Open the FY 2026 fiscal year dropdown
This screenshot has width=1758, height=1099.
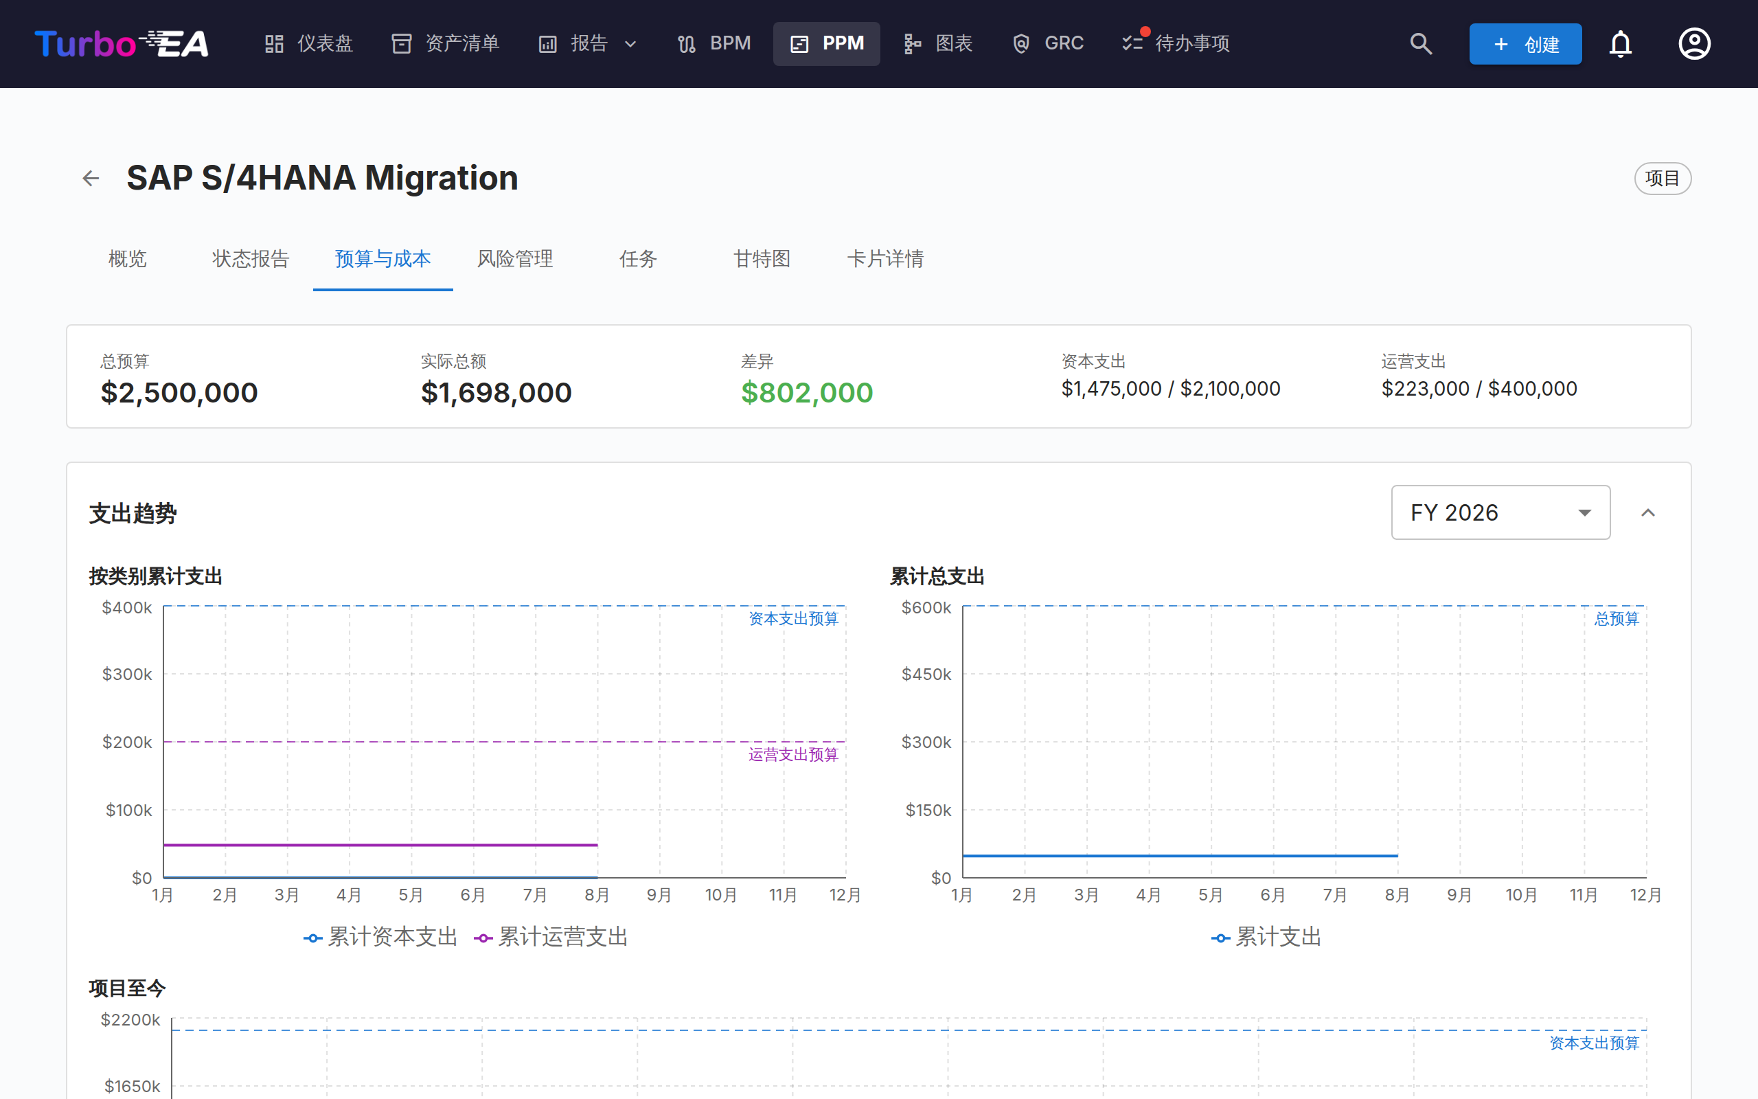click(x=1501, y=512)
